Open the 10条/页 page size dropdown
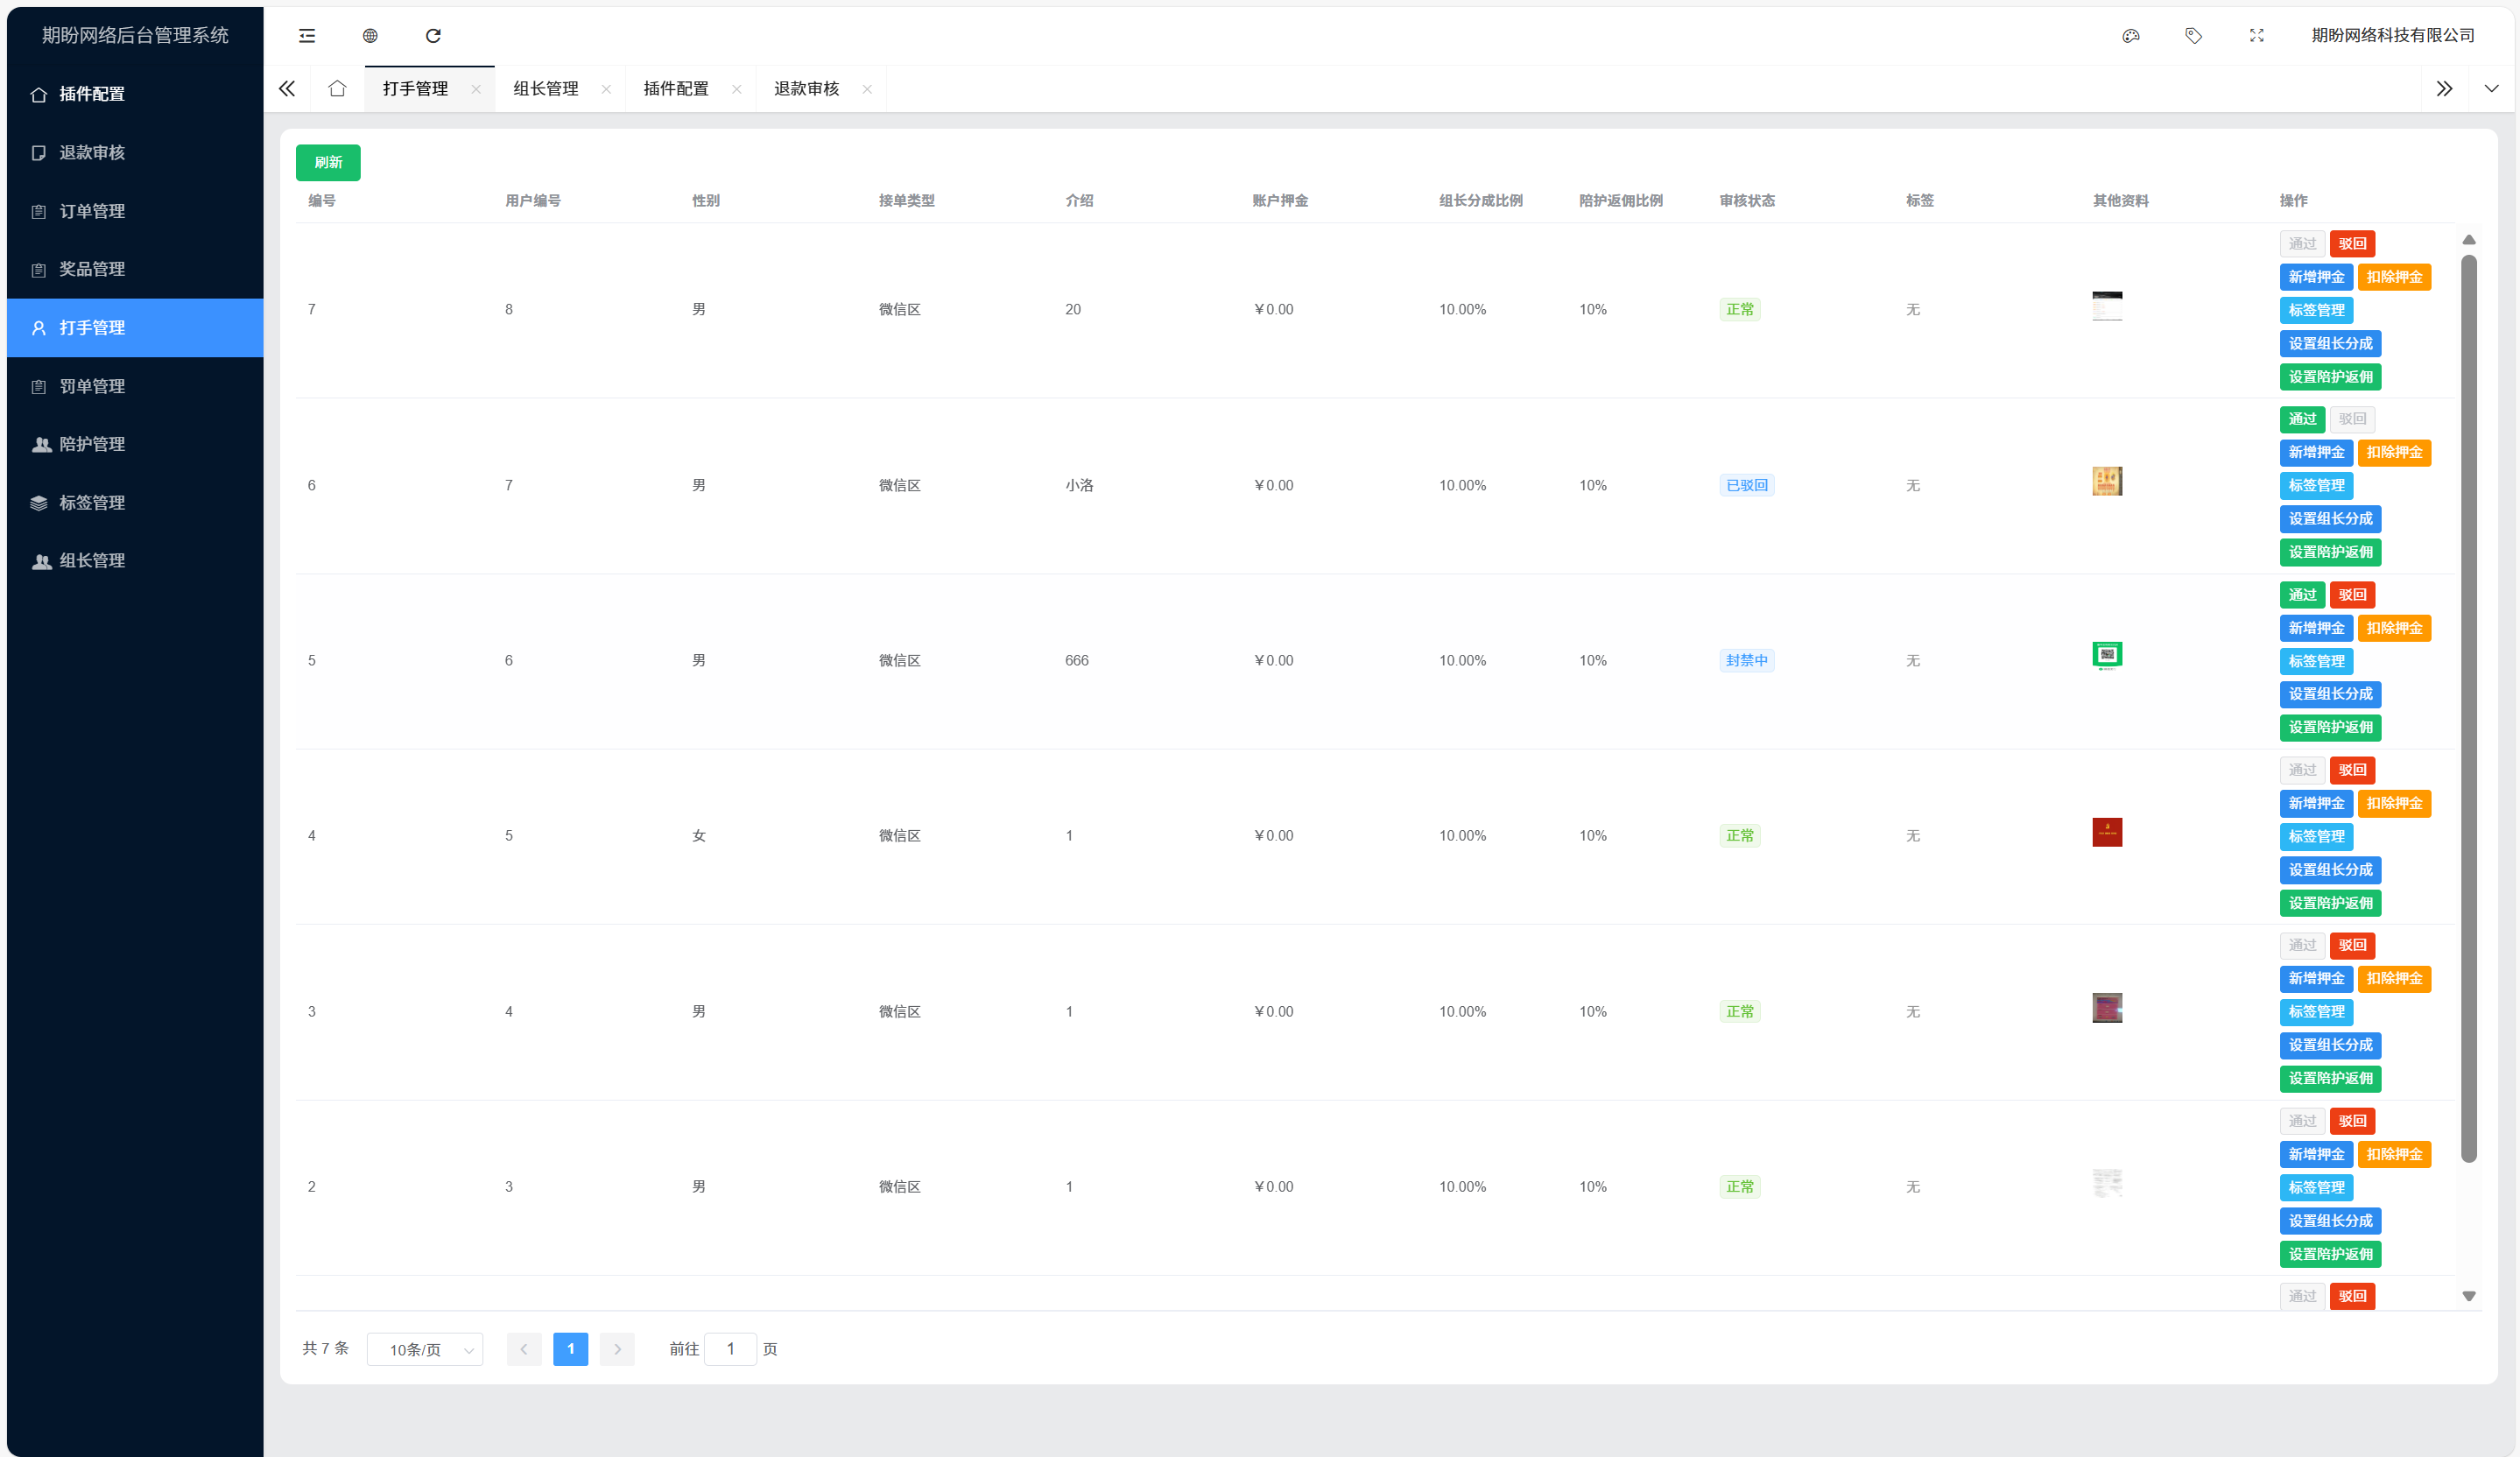Image resolution: width=2520 pixels, height=1457 pixels. coord(425,1349)
